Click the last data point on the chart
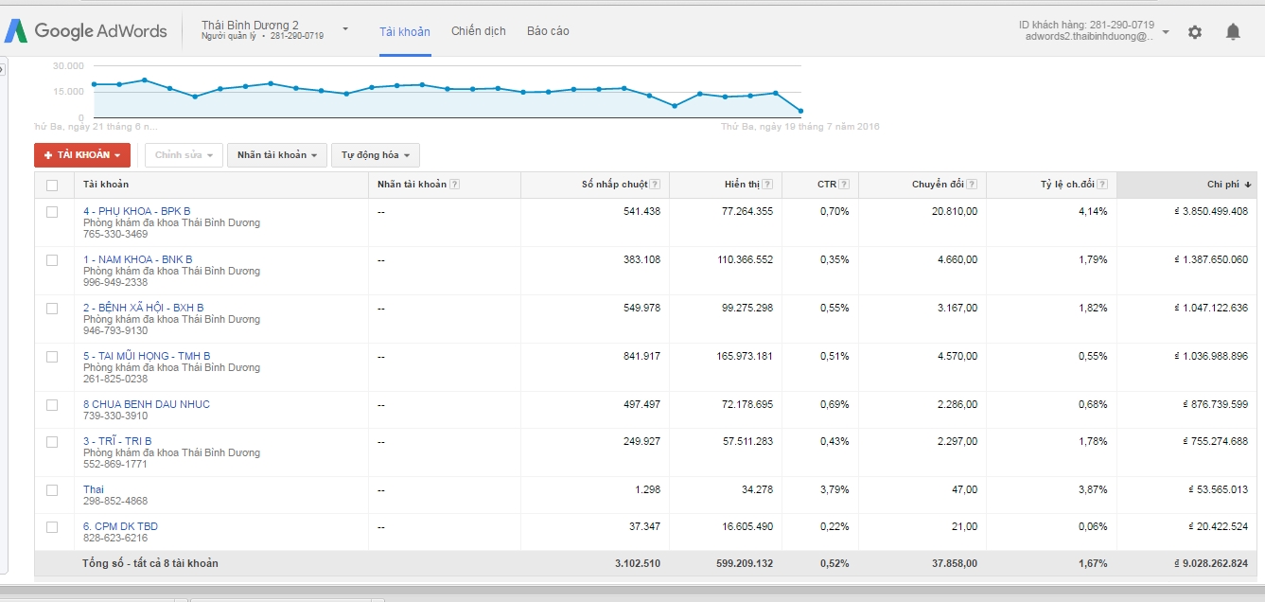Viewport: 1265px width, 602px height. (800, 111)
